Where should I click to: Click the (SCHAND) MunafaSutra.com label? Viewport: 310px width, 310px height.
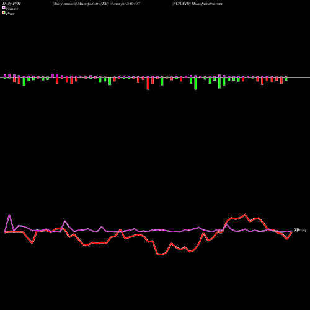click(x=197, y=4)
